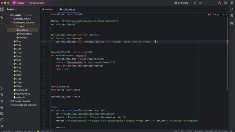Click youtube breadcrumb in status bar
Screen dimensions: 235x132
pos(6,131)
